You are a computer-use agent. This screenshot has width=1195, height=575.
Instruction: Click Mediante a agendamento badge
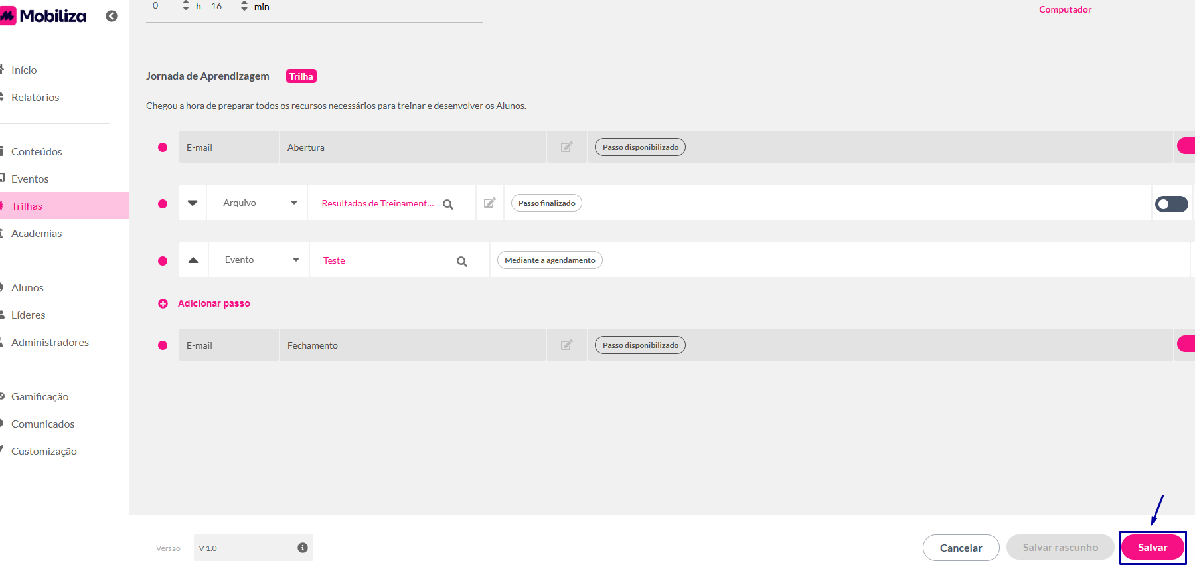pos(550,260)
